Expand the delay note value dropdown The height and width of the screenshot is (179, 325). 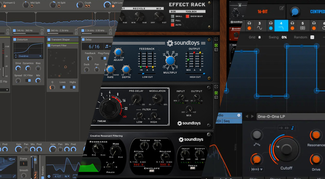tap(108, 47)
